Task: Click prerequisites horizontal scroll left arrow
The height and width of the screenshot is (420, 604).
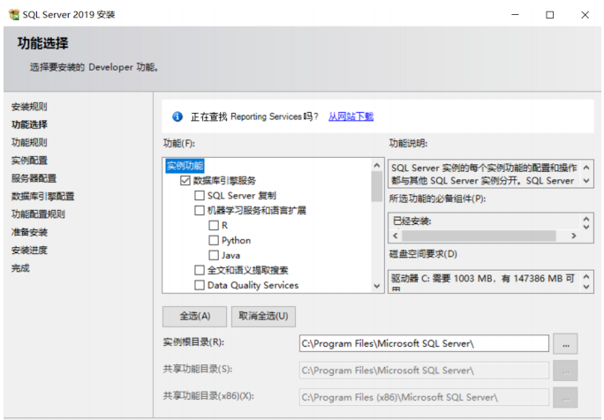Action: [x=396, y=236]
